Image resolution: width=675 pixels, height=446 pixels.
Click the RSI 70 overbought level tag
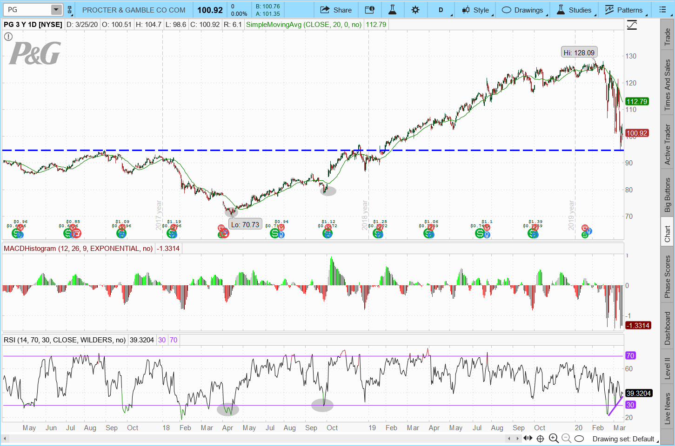630,355
